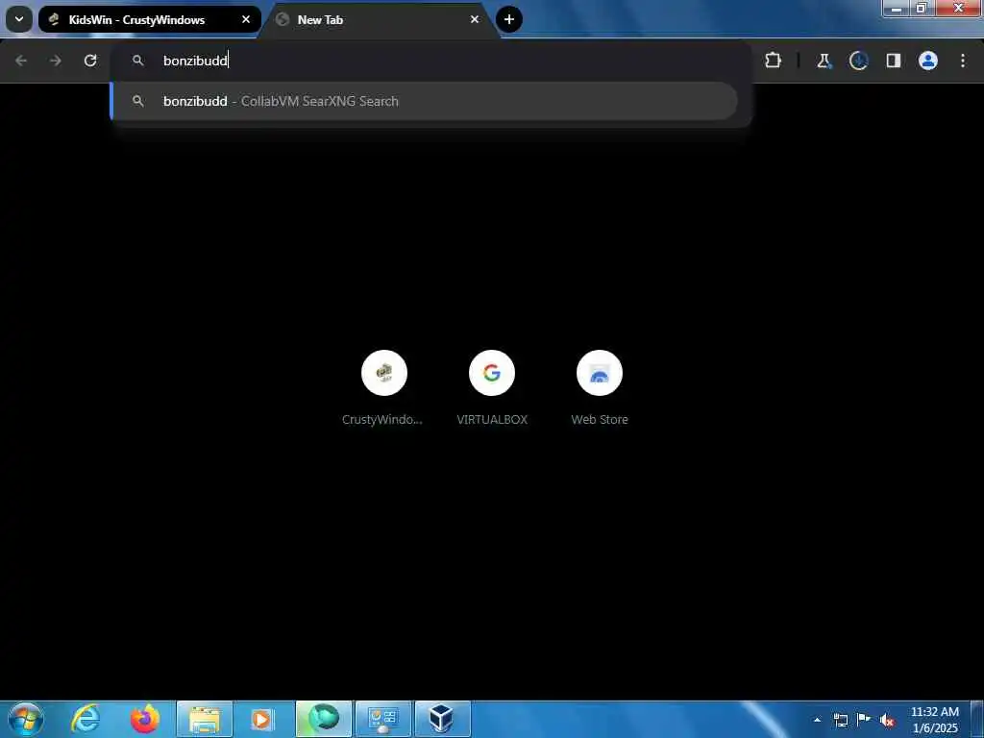Click the network status tray icon
The image size is (984, 738).
tap(840, 720)
